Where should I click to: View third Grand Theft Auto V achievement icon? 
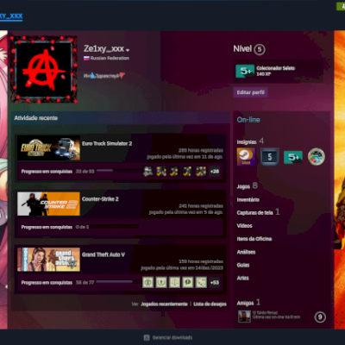coord(174,282)
